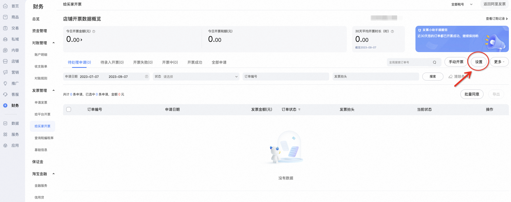The width and height of the screenshot is (511, 202).
Task: Open the 私域 icon in sidebar
Action: (x=5, y=39)
